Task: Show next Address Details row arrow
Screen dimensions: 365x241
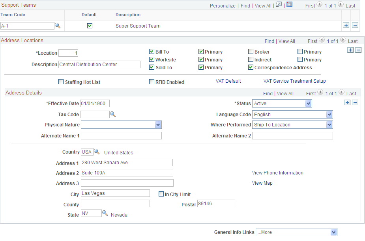Action: 341,92
